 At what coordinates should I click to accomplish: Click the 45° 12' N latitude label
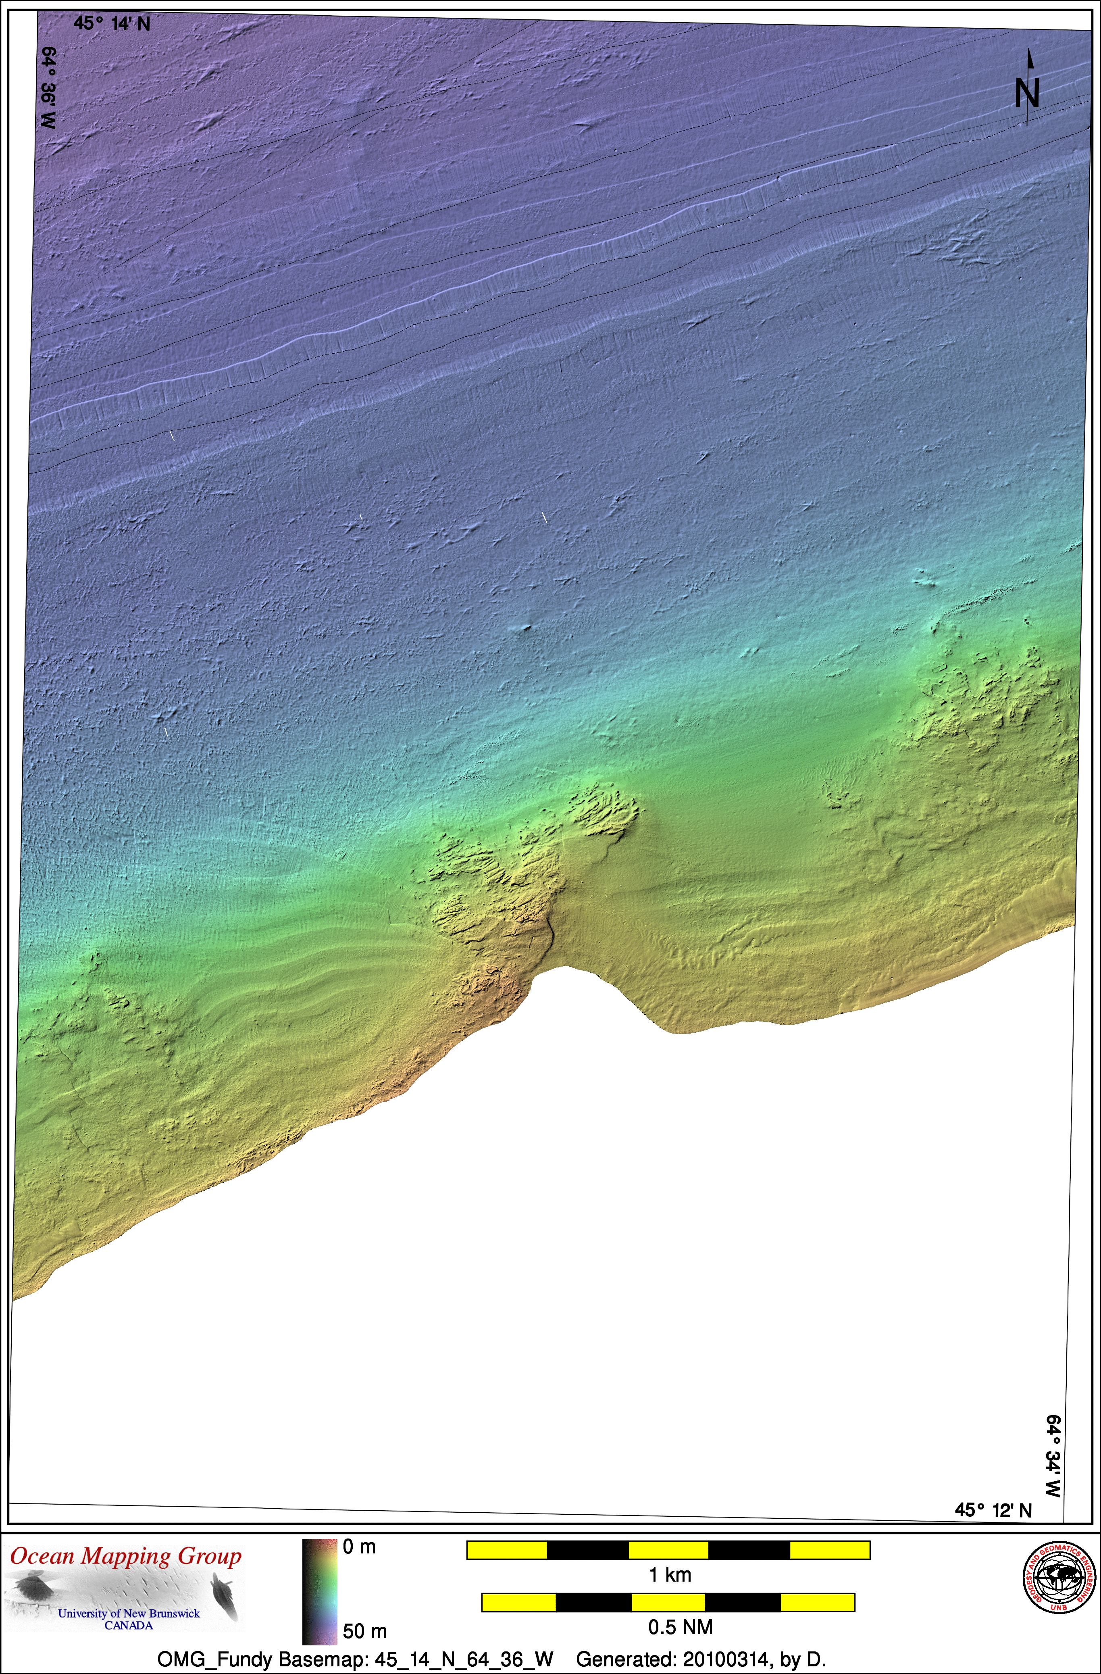pyautogui.click(x=993, y=1509)
